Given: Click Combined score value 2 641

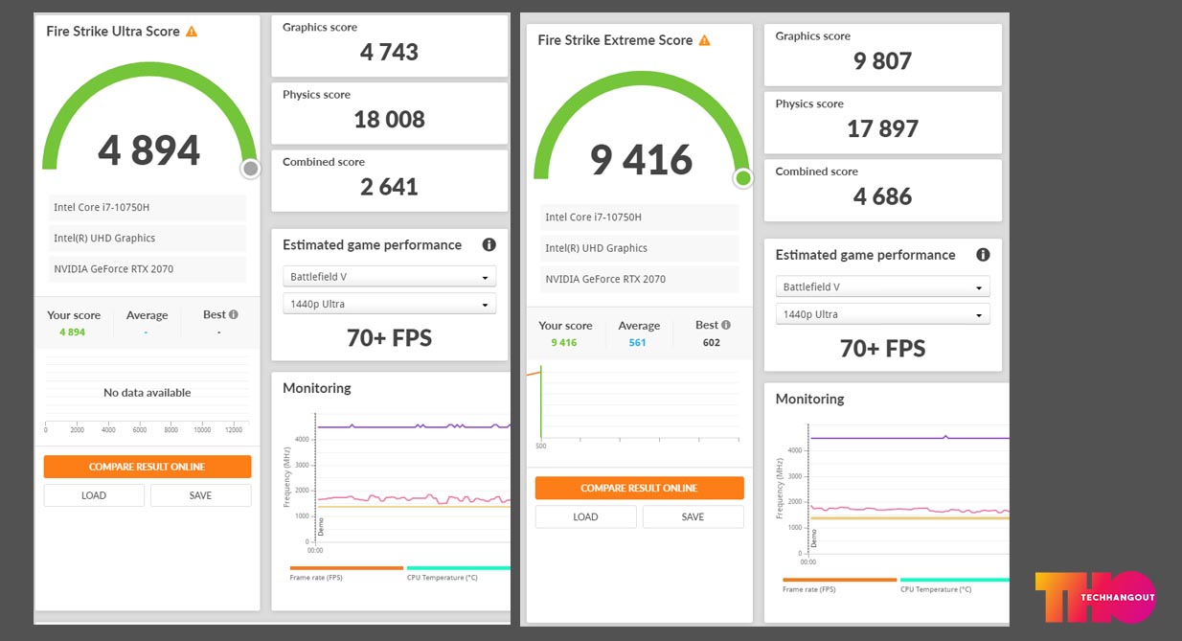Looking at the screenshot, I should pyautogui.click(x=389, y=186).
